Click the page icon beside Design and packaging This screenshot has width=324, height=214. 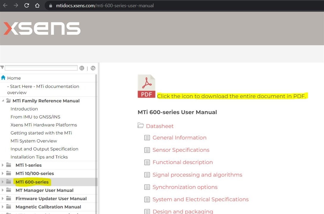(147, 211)
